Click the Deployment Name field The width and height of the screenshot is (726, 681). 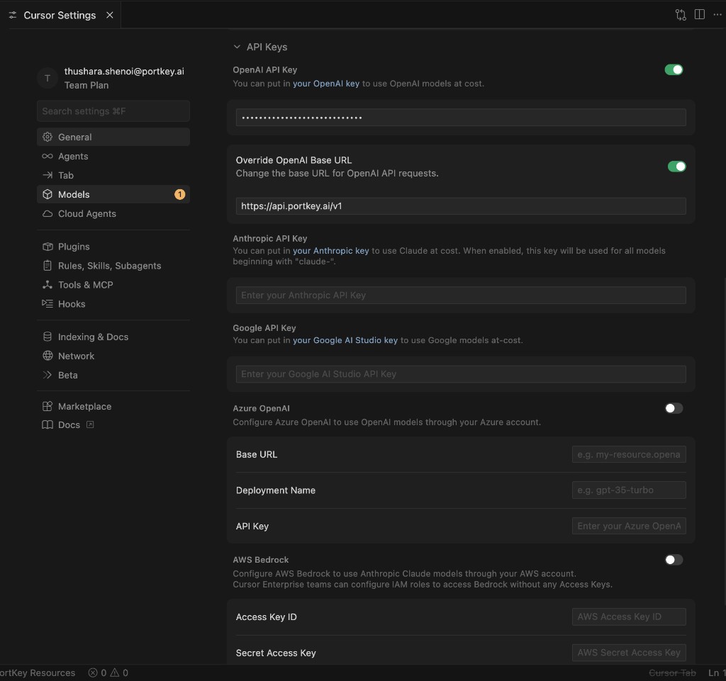[629, 490]
